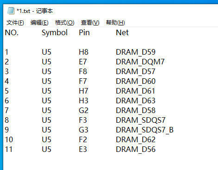This screenshot has width=218, height=170.
Task: Open the 帮助(H) menu
Action: [x=115, y=23]
